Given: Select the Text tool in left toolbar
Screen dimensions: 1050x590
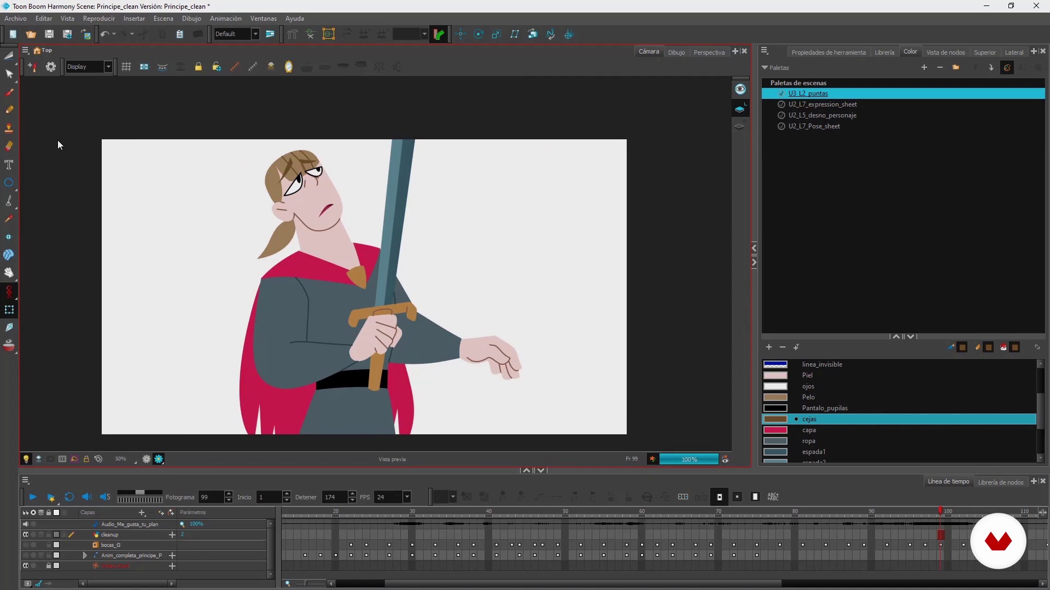Looking at the screenshot, I should [x=9, y=164].
